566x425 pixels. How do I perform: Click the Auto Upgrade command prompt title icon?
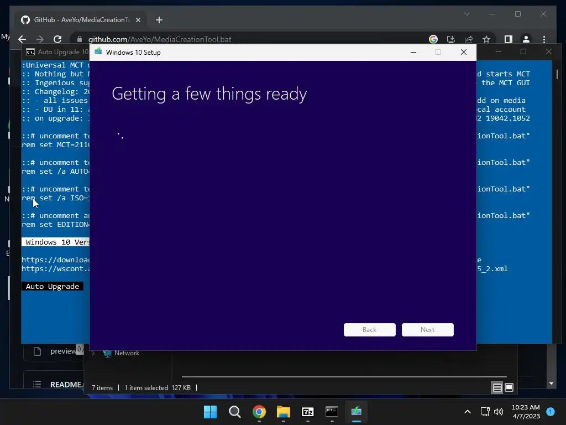(x=30, y=52)
